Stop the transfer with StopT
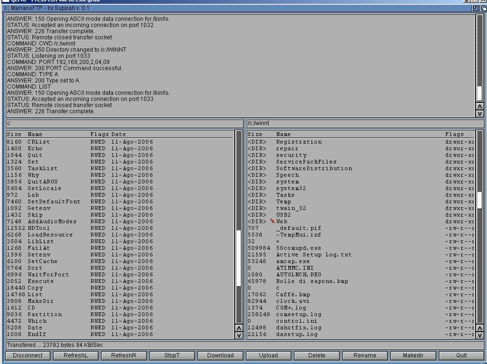The image size is (487, 364). pyautogui.click(x=172, y=355)
